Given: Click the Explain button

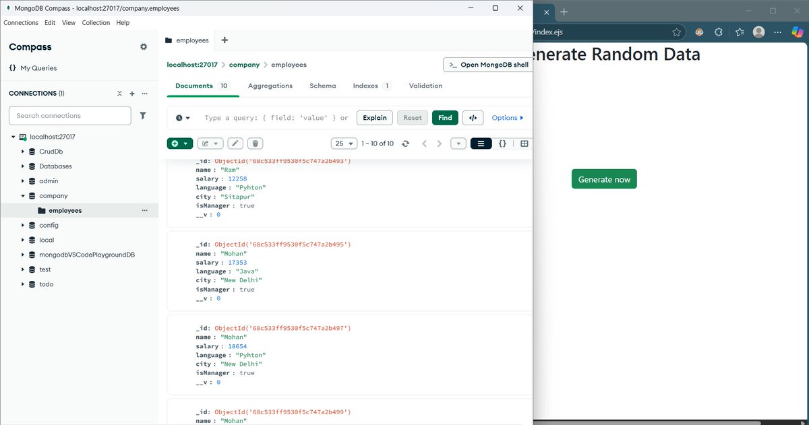Looking at the screenshot, I should [375, 118].
